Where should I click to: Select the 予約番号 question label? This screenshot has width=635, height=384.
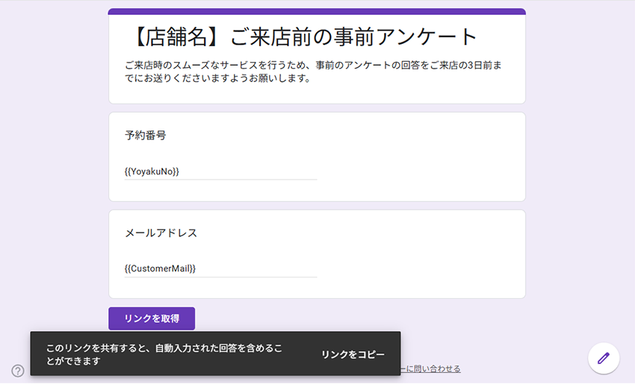click(x=145, y=136)
